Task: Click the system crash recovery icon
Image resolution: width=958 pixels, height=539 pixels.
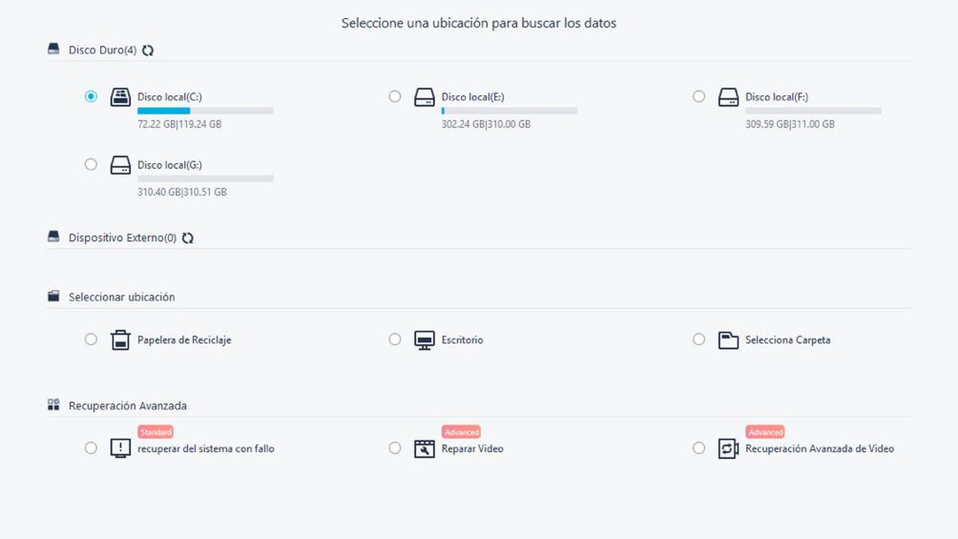Action: pos(120,448)
